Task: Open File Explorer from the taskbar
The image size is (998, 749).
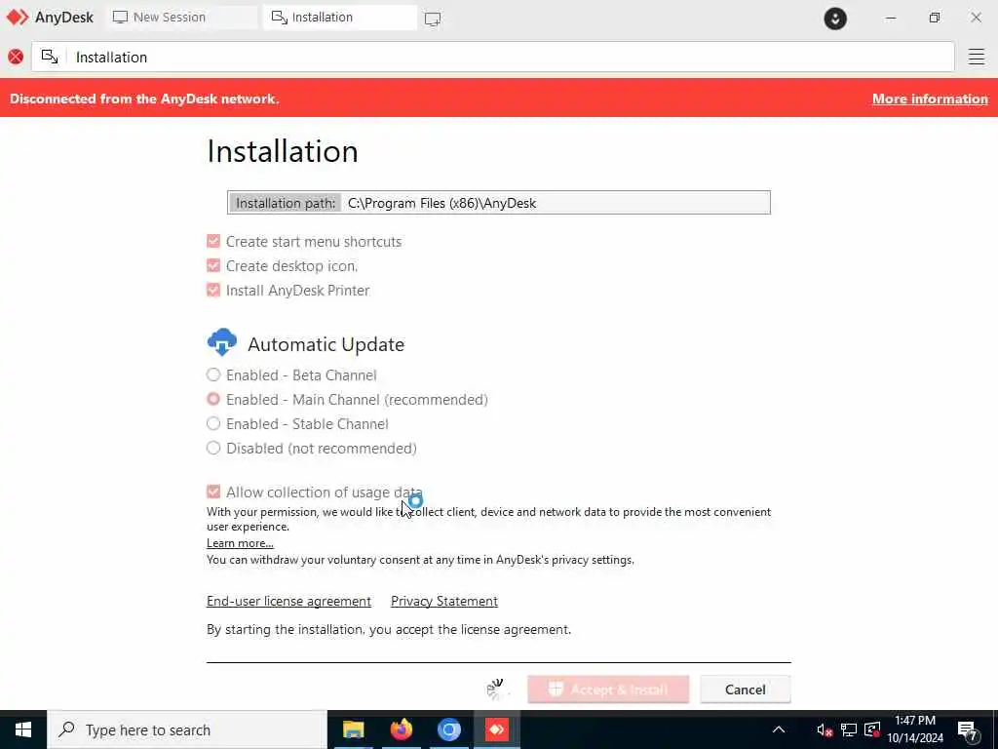Action: (x=353, y=729)
